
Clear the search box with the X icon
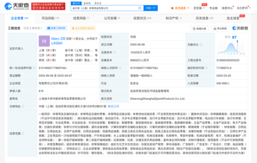[x=140, y=8]
